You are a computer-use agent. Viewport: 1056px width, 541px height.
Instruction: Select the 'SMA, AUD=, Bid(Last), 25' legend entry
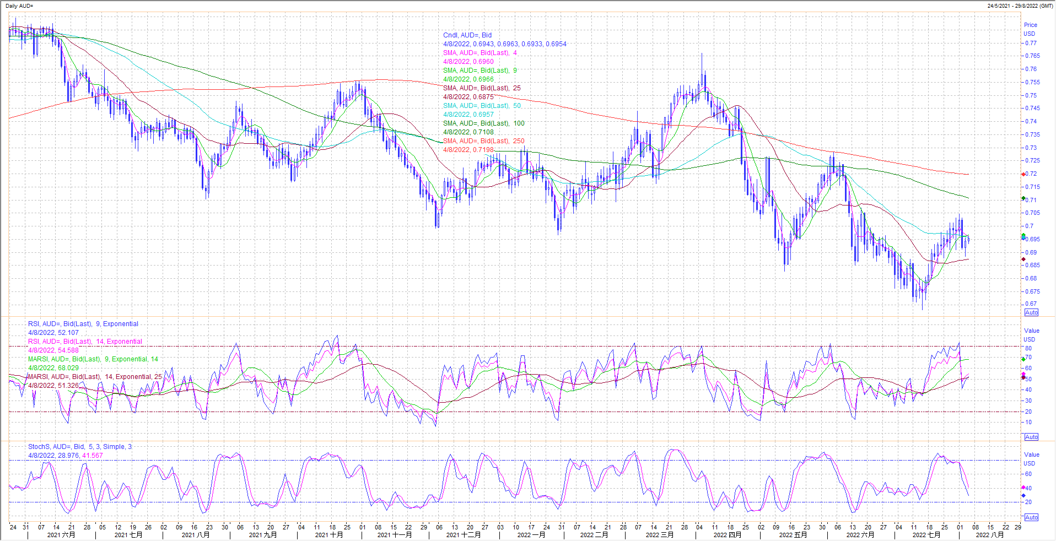[482, 88]
